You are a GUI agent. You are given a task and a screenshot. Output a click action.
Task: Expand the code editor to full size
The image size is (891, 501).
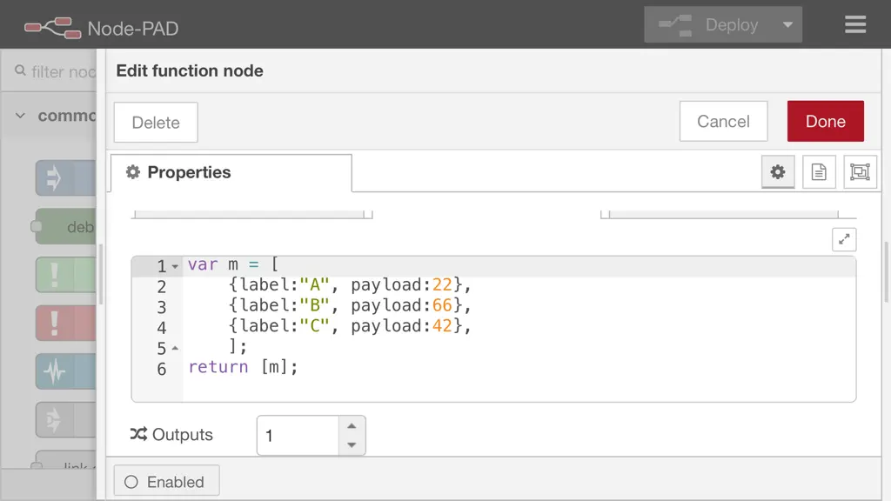tap(844, 239)
